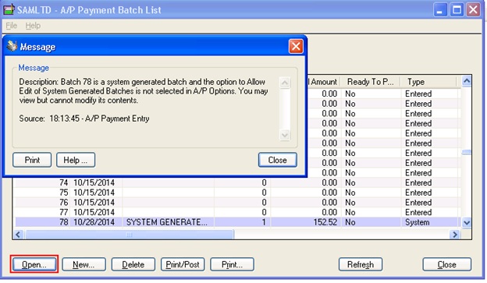Click message scroll up arrow
The height and width of the screenshot is (283, 487).
pyautogui.click(x=285, y=83)
